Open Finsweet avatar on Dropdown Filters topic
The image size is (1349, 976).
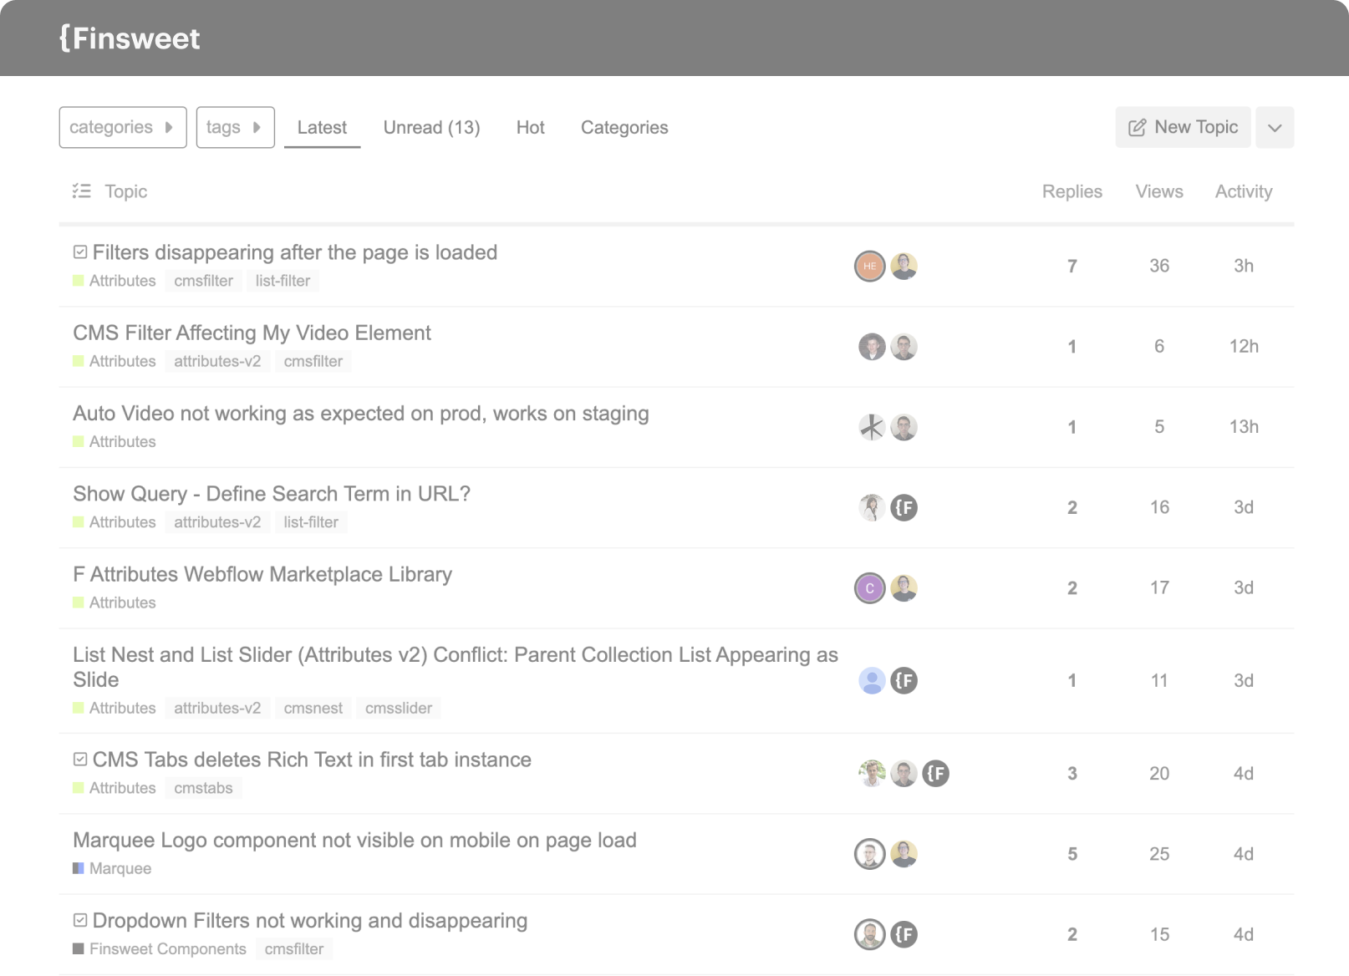(904, 934)
